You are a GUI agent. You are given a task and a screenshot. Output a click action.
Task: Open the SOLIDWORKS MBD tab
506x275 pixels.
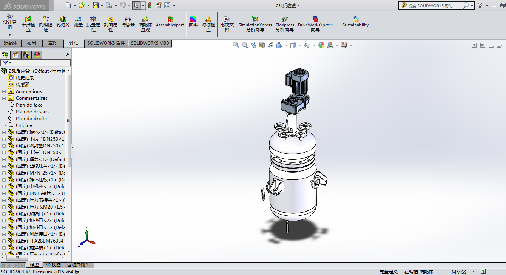[150, 43]
